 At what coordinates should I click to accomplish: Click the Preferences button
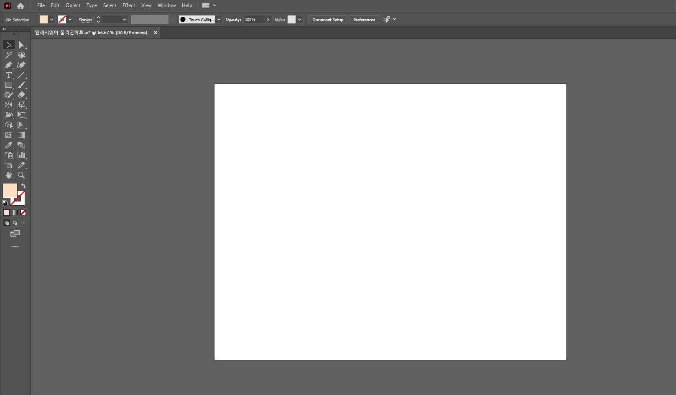(364, 20)
